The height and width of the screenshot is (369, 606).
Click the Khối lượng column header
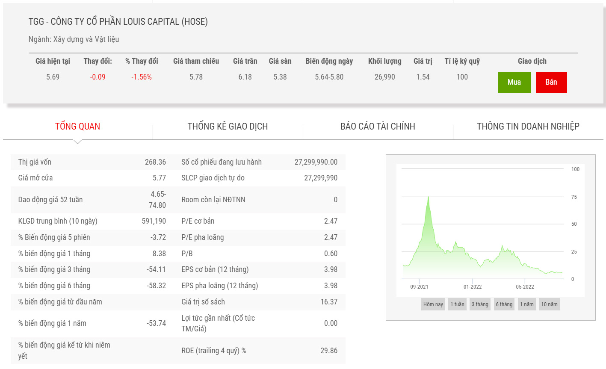[384, 61]
